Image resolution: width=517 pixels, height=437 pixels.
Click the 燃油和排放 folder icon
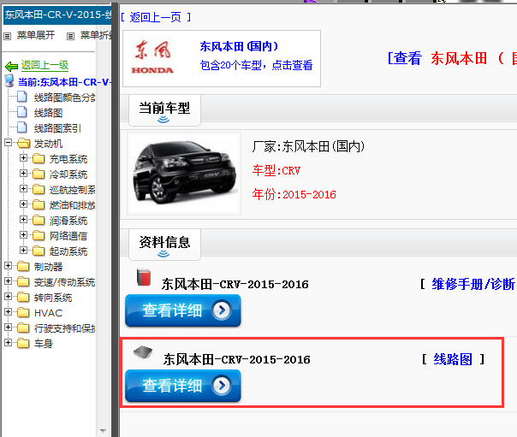[x=39, y=205]
